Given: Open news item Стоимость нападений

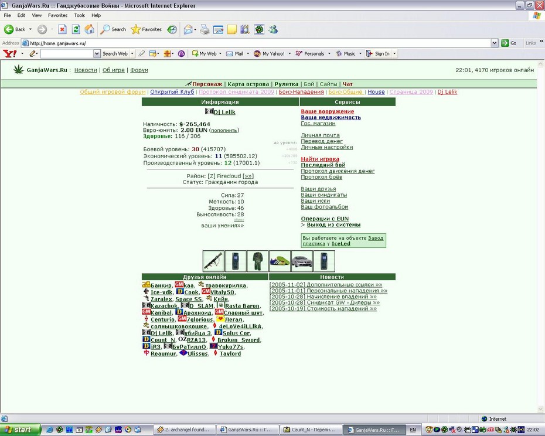Looking at the screenshot, I should 323,308.
